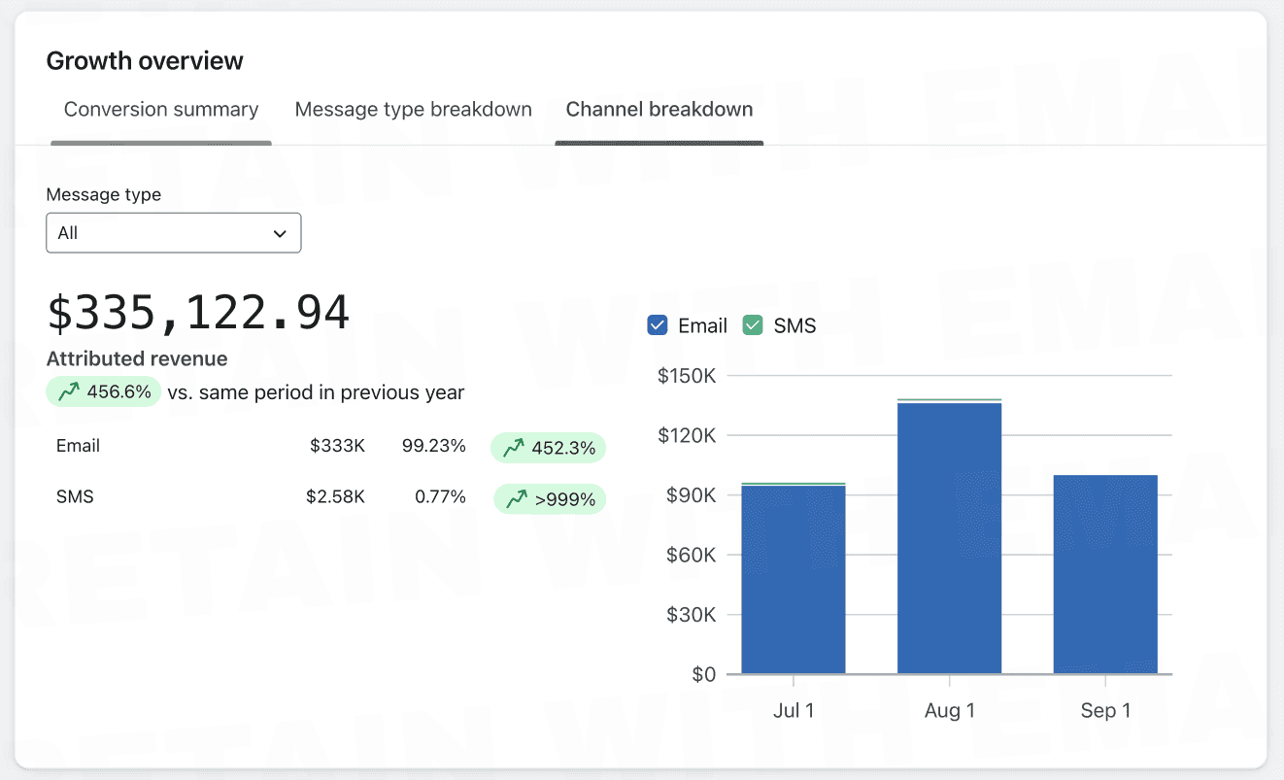
Task: Click the $2.58K SMS revenue value
Action: pyautogui.click(x=335, y=496)
